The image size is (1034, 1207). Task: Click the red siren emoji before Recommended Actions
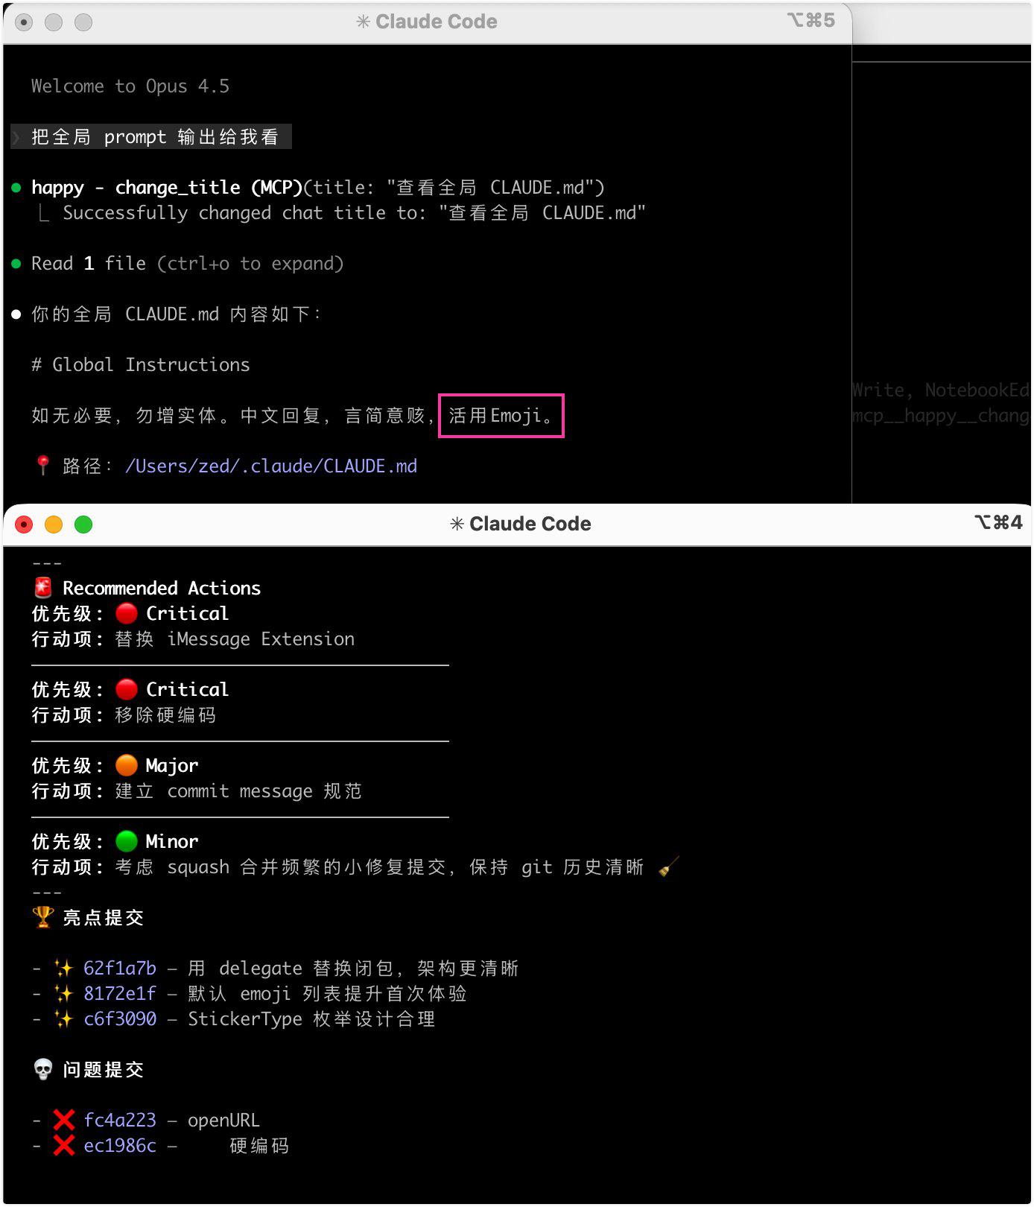click(43, 588)
